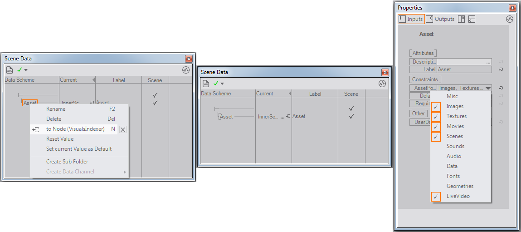This screenshot has width=521, height=232.
Task: Click the split columns view icon after Outputs
Action: pos(462,19)
